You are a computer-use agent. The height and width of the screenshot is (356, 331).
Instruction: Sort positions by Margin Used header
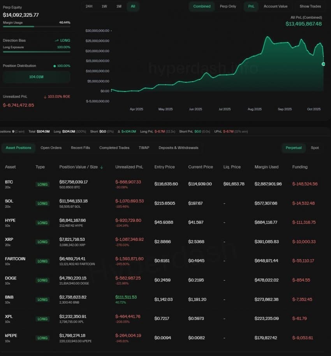(266, 167)
